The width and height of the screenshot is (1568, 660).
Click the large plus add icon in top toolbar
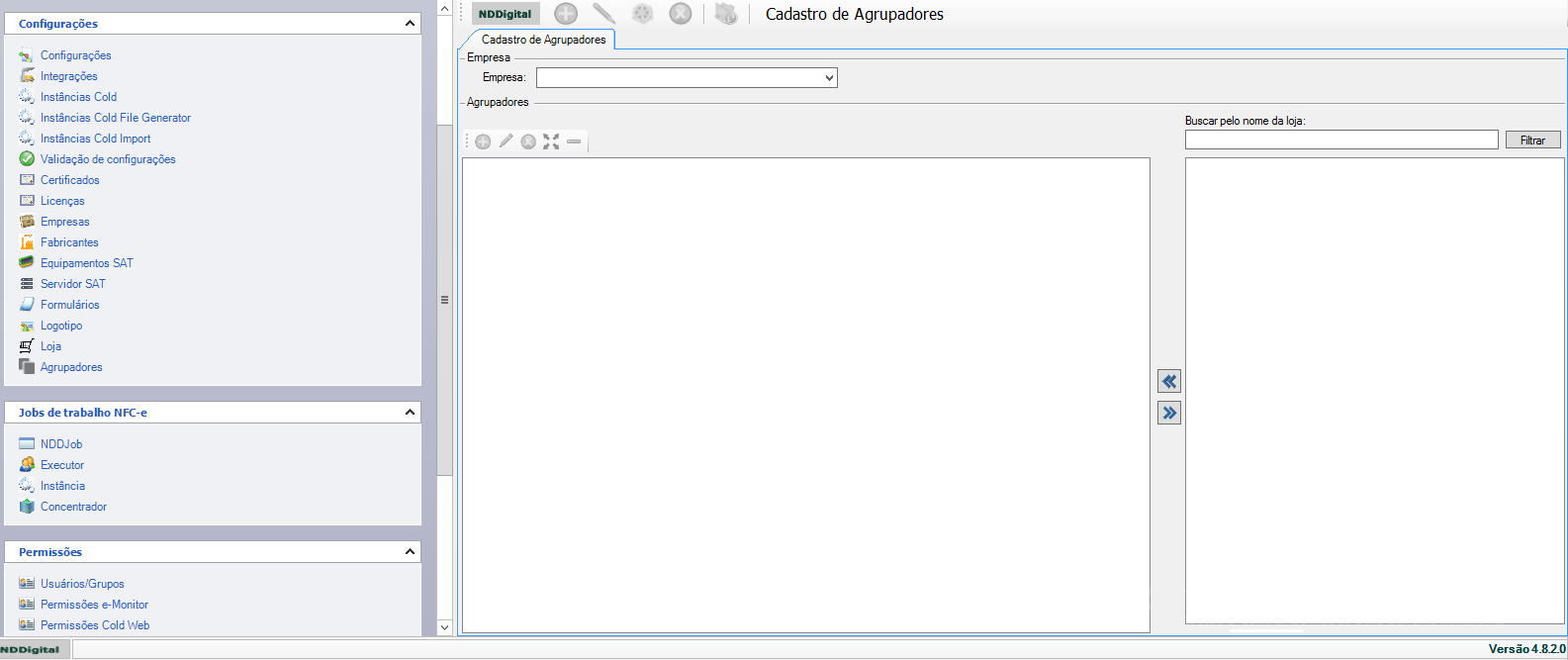(x=566, y=14)
